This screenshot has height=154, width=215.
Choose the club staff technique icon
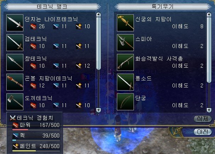click(15, 82)
